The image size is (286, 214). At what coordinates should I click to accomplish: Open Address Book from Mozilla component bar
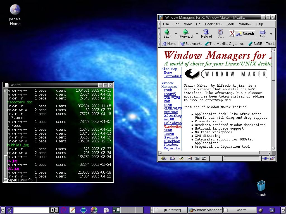click(x=190, y=158)
